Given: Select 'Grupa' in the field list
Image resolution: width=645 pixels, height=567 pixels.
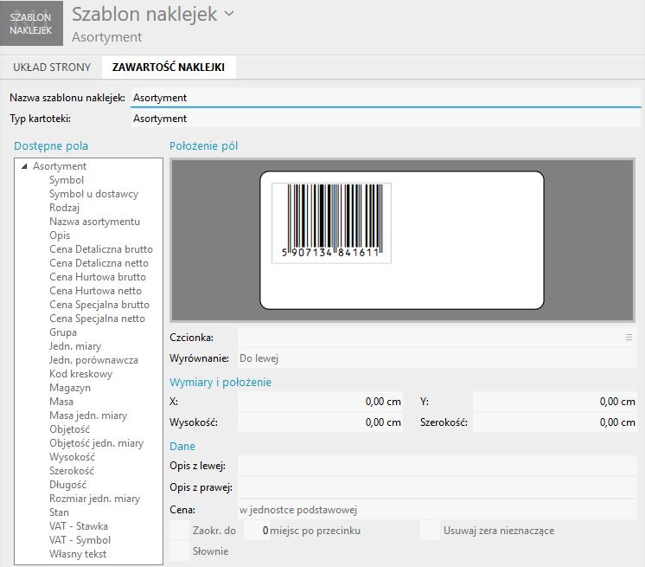Looking at the screenshot, I should (x=63, y=332).
